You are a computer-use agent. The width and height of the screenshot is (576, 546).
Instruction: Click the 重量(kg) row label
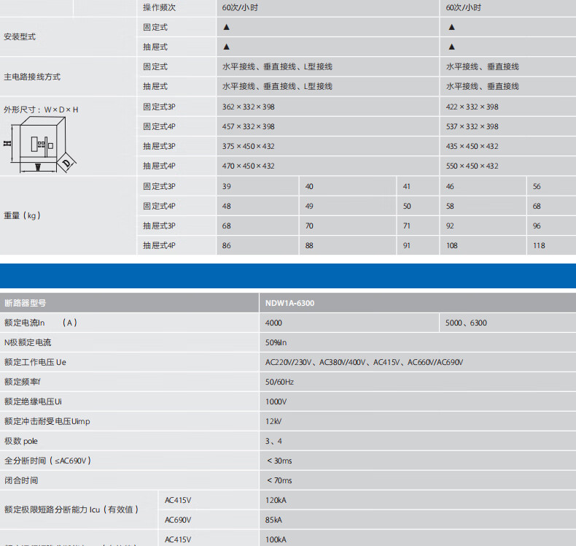tap(22, 215)
